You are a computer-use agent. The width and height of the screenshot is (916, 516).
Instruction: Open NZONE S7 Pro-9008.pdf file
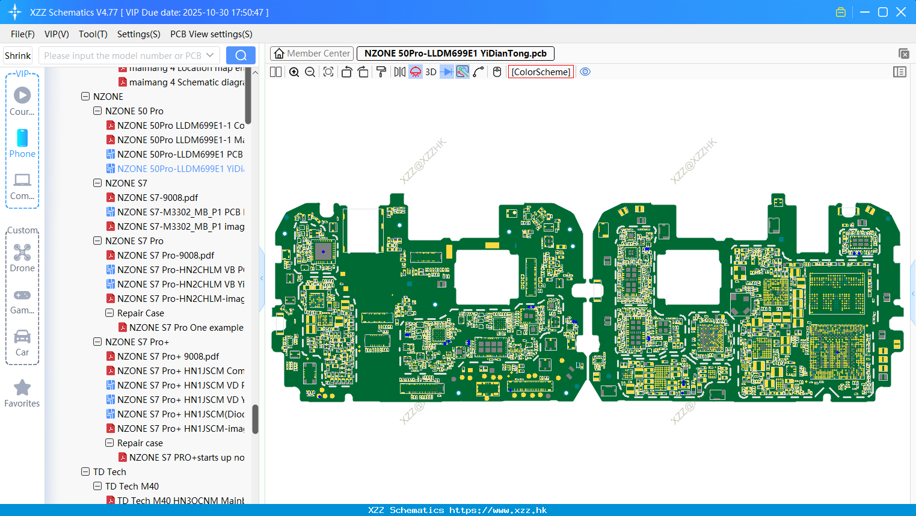coord(160,255)
